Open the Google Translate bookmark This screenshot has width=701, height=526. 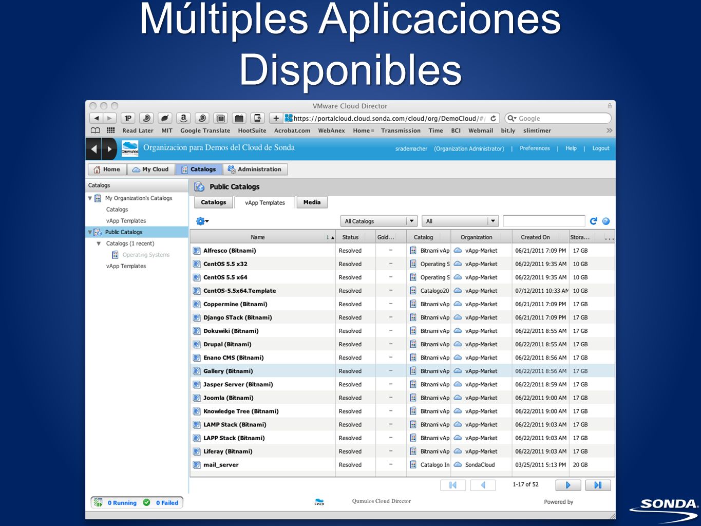coord(205,130)
